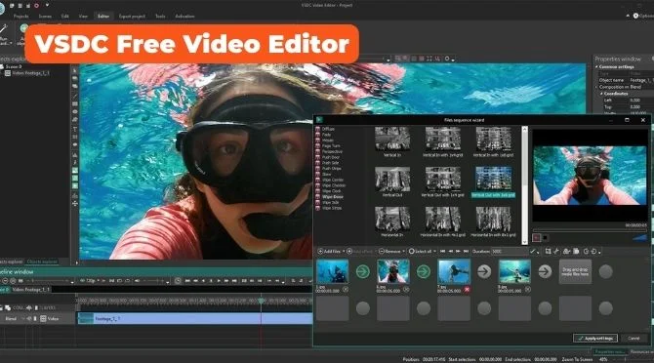Click Select all in the wizard toolbar
The image size is (654, 363).
click(421, 252)
